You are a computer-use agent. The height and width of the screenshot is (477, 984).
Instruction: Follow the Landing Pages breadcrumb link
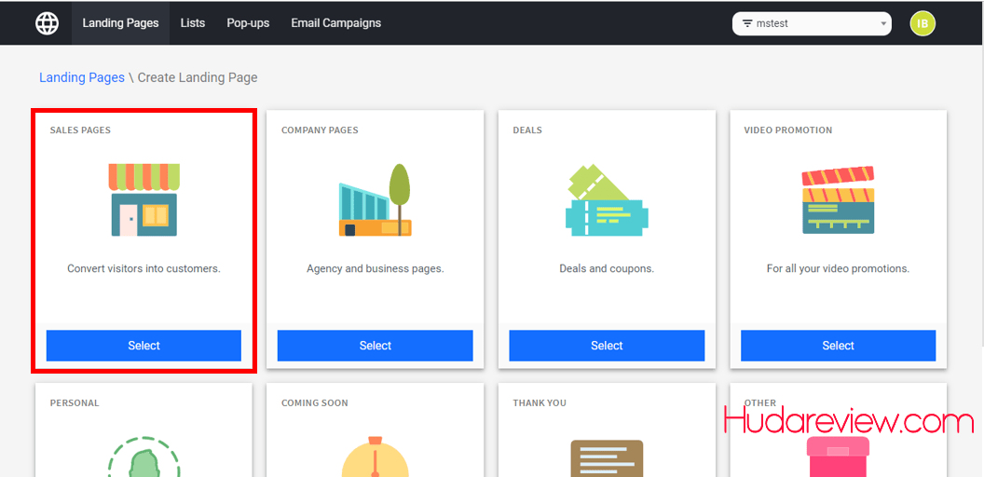[x=82, y=77]
